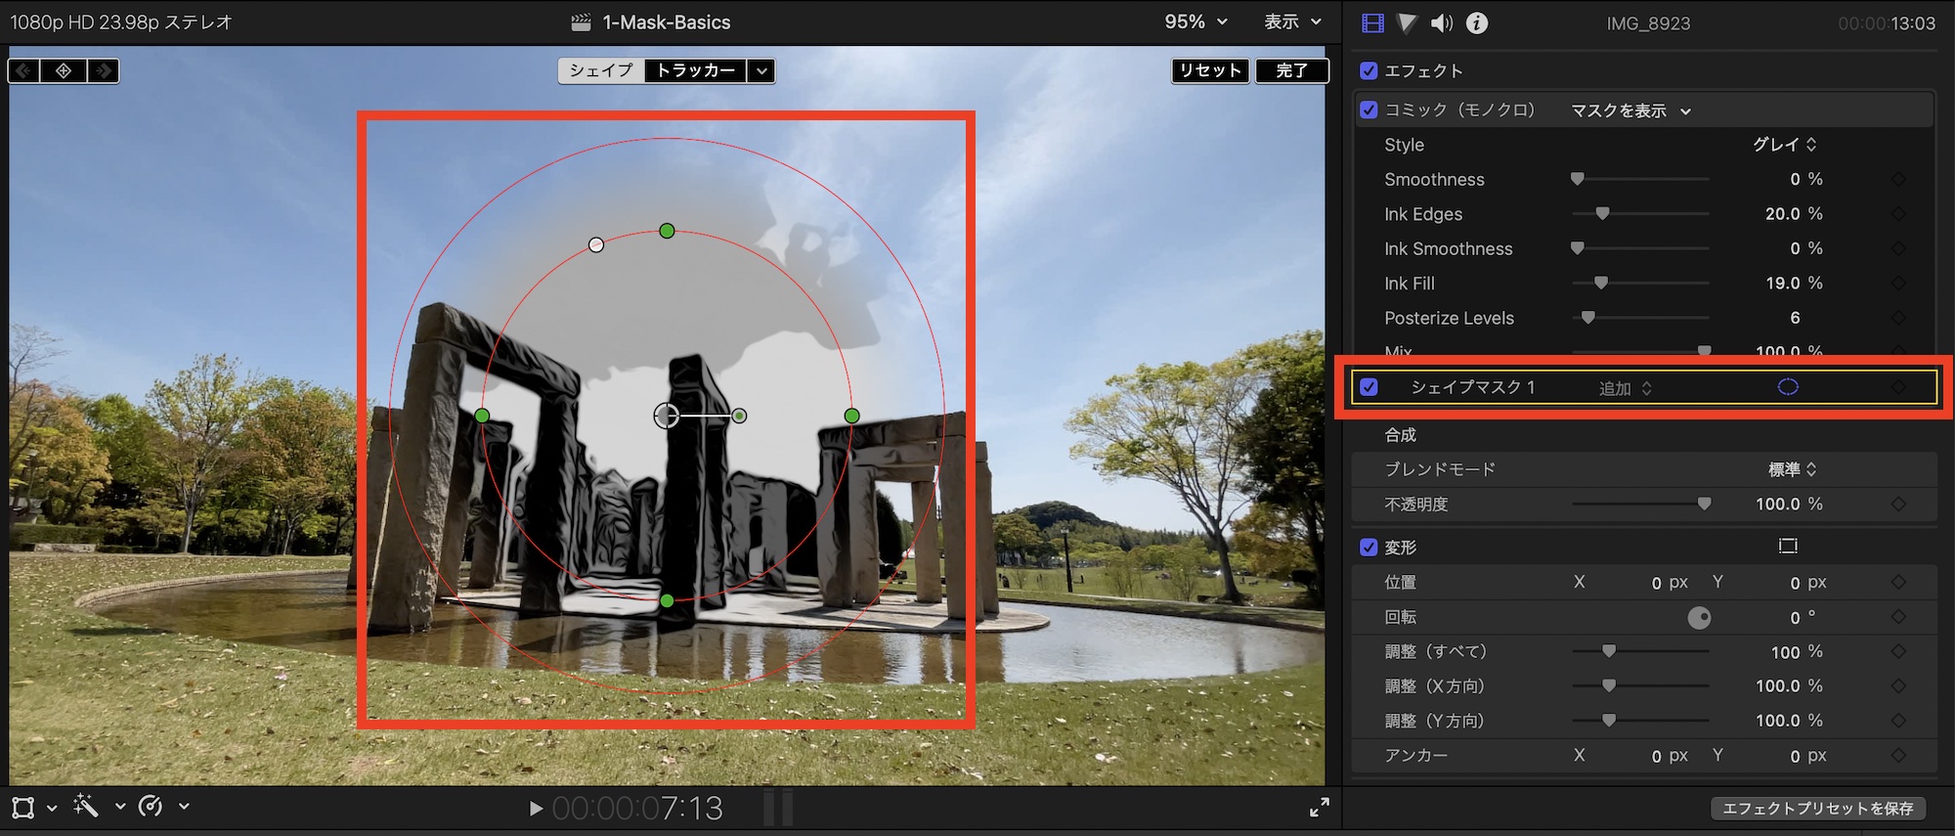Click the add keyframe diamond button
Screen dimensions: 1955x836
[x=64, y=70]
